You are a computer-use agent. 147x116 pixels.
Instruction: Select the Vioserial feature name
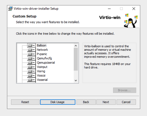click(x=42, y=80)
